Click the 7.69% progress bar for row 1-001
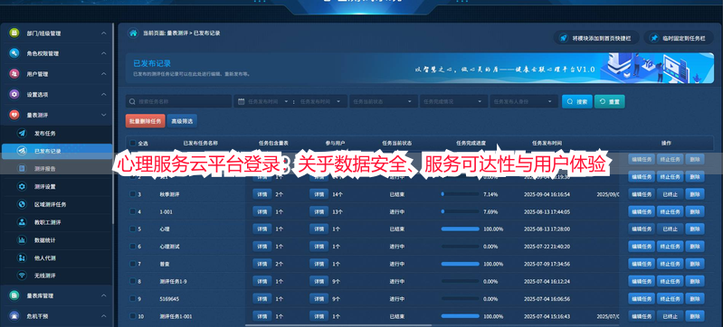The height and width of the screenshot is (327, 723). (460, 212)
